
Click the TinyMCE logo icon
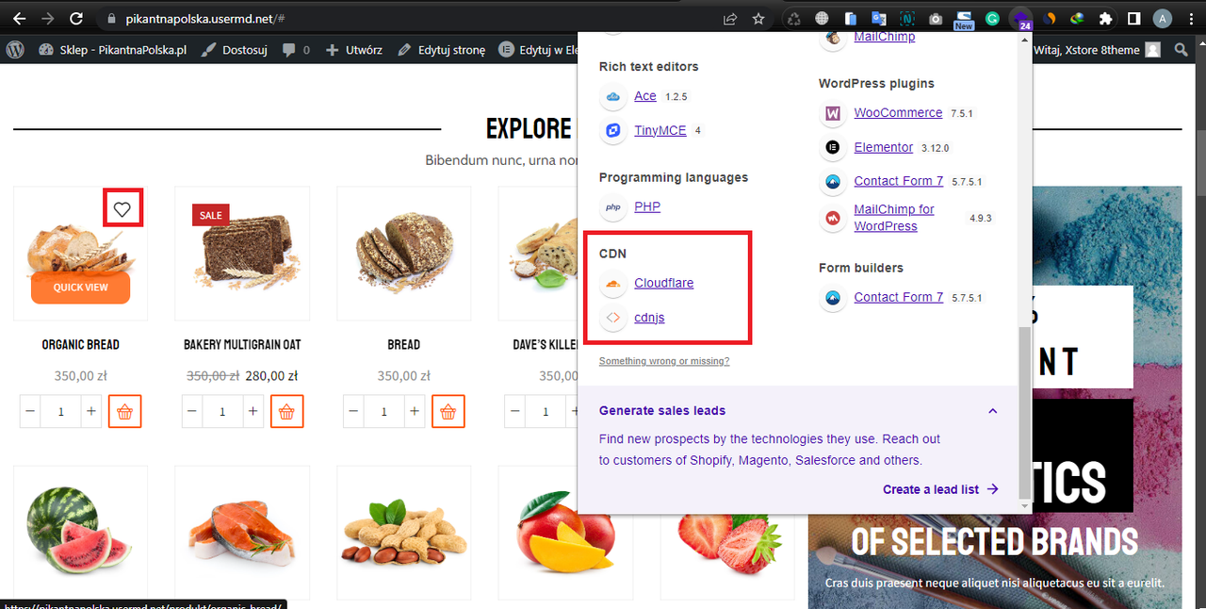click(x=612, y=131)
